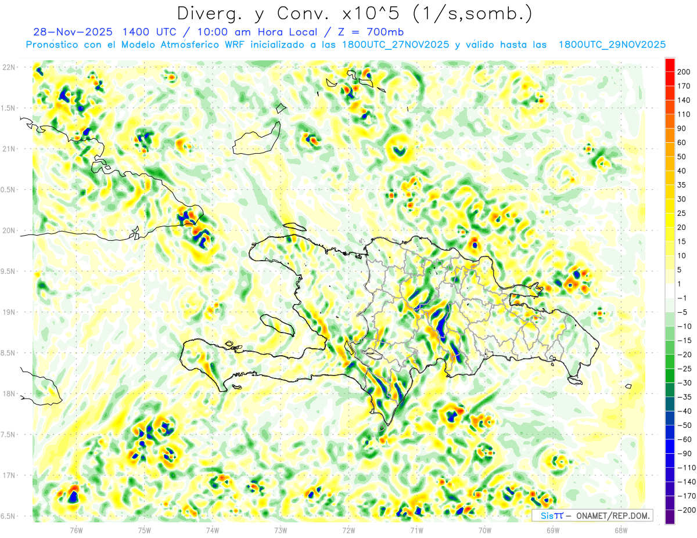The image size is (697, 538).
Task: Pick the purple swatch below the -200 mark
Action: pyautogui.click(x=670, y=517)
